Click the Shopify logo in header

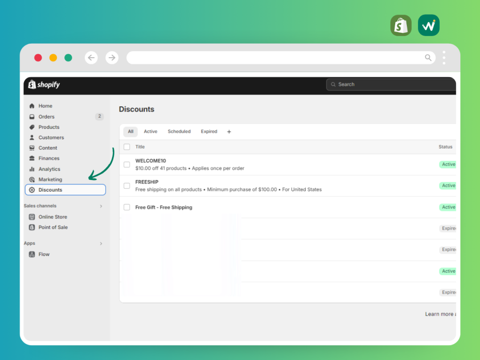pos(44,84)
